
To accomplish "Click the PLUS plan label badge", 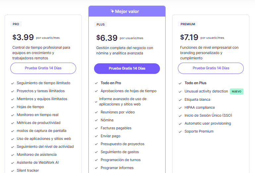I will 100,25.
